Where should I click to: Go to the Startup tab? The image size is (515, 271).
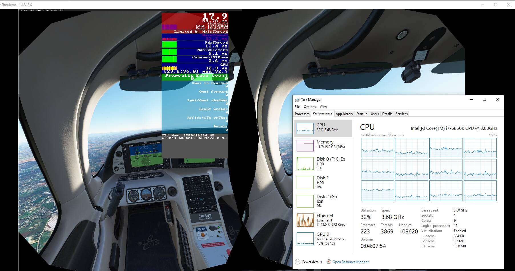pyautogui.click(x=362, y=114)
